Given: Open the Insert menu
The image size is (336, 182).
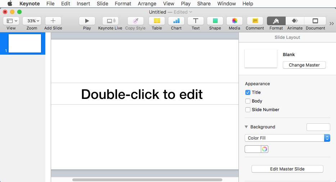Looking at the screenshot, I should click(83, 4).
